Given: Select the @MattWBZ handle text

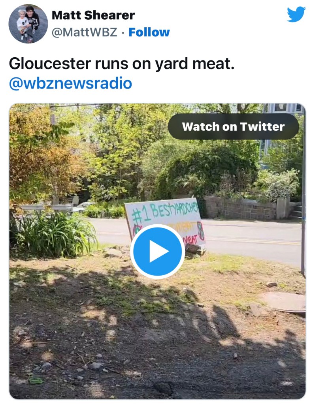Looking at the screenshot, I should (x=84, y=32).
